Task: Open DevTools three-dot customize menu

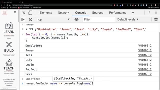Action: pos(149,13)
